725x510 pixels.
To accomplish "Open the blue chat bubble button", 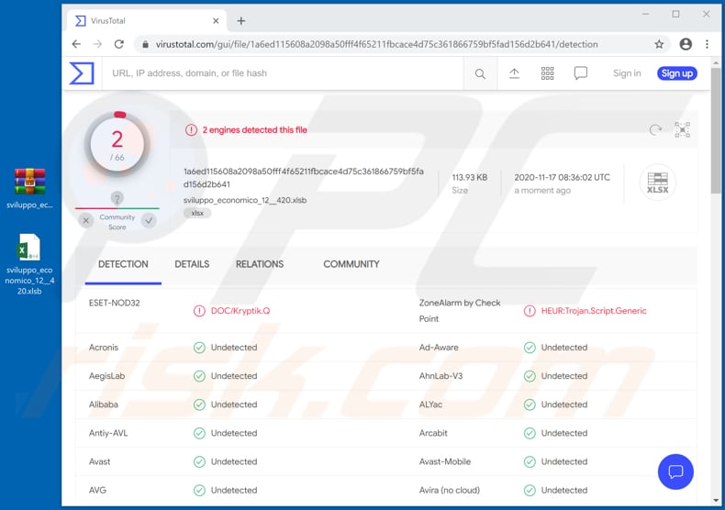I will click(675, 471).
